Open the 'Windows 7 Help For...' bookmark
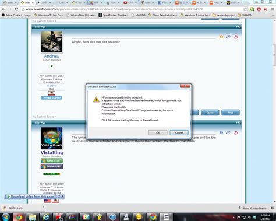The width and height of the screenshot is (276, 221). coord(48,15)
